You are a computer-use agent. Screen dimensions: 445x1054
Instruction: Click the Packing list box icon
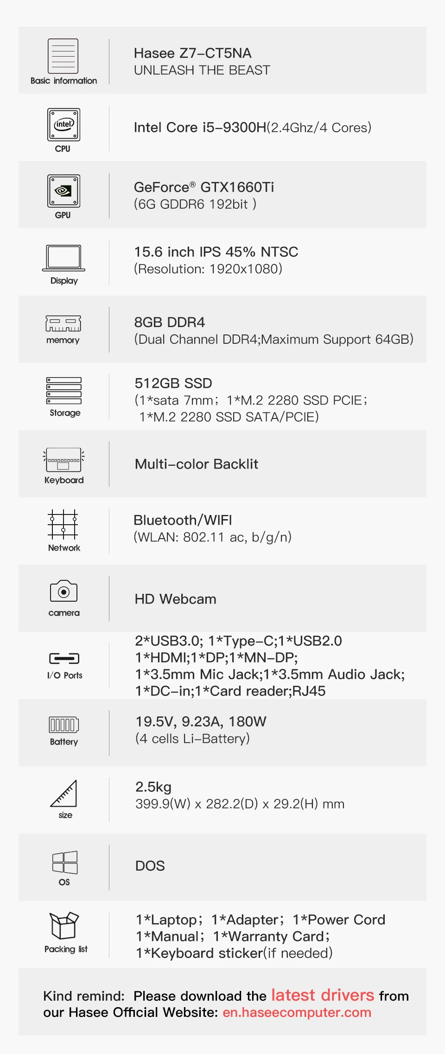pos(64,925)
